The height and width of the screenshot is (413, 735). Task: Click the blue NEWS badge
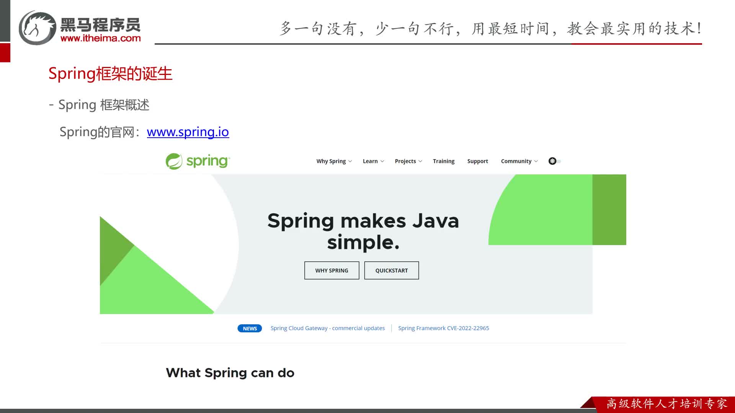(x=250, y=328)
